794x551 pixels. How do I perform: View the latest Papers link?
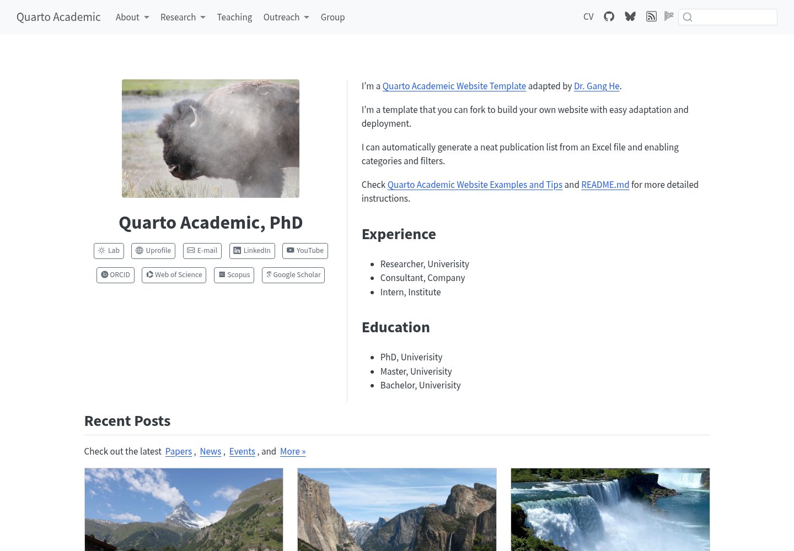pos(179,451)
